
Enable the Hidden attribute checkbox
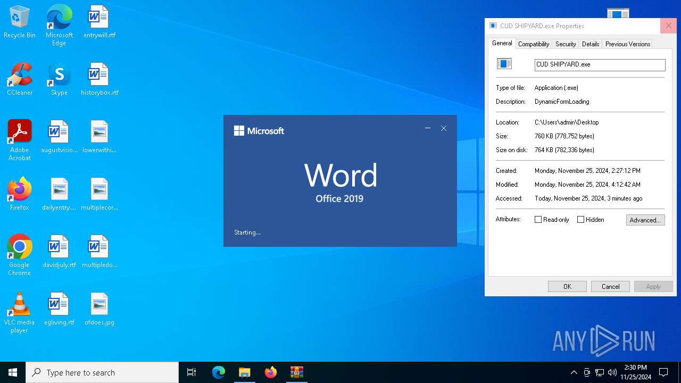[580, 220]
